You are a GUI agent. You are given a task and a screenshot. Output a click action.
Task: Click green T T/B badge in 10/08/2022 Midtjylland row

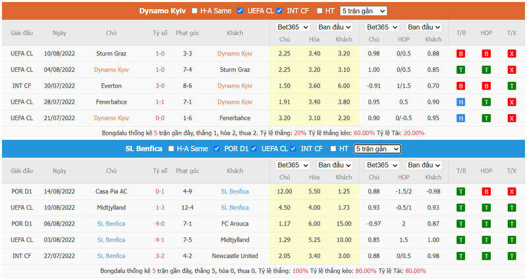(460, 208)
